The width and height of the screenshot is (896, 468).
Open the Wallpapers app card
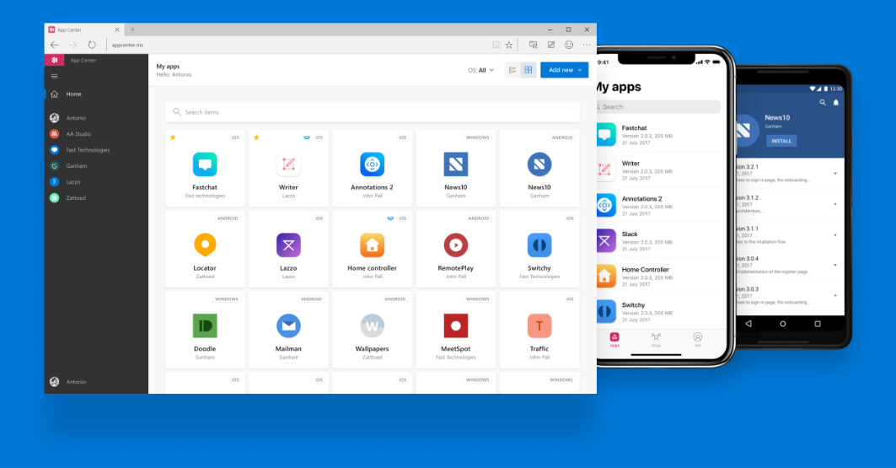pyautogui.click(x=372, y=330)
